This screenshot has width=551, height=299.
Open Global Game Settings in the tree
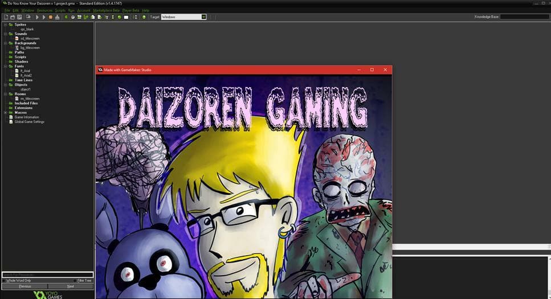pos(30,122)
